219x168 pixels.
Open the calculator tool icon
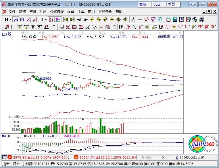tap(175, 19)
